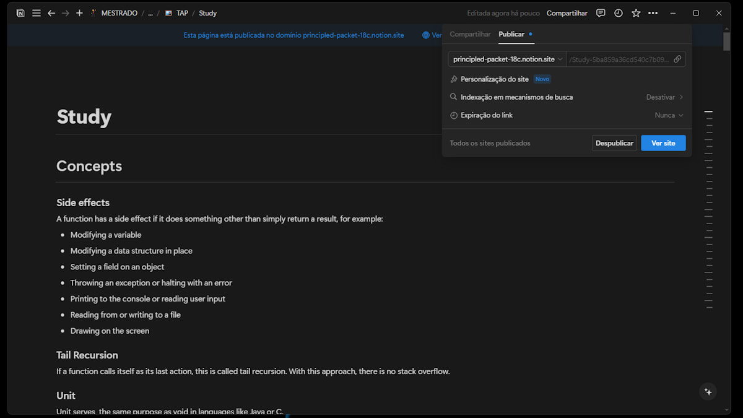
Task: Open the sidebar hamburger menu
Action: pyautogui.click(x=37, y=13)
